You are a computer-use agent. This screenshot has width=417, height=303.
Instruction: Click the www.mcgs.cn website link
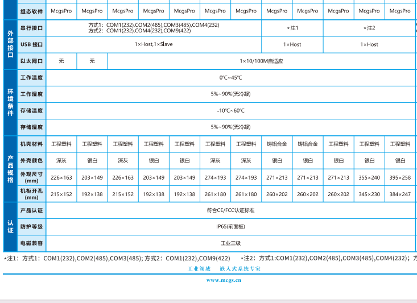(x=224, y=280)
